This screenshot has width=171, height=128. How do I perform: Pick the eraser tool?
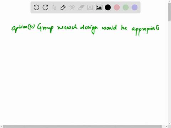(81, 7)
